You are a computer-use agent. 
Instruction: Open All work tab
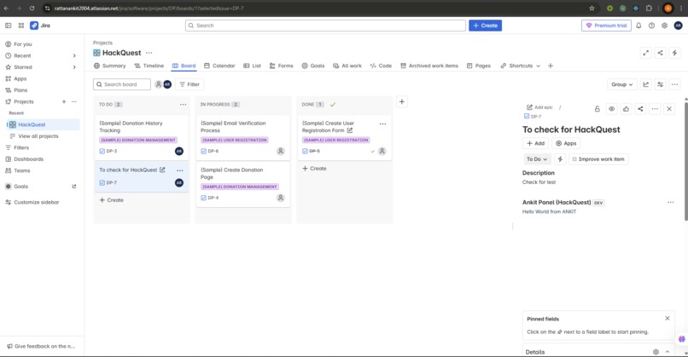click(347, 66)
